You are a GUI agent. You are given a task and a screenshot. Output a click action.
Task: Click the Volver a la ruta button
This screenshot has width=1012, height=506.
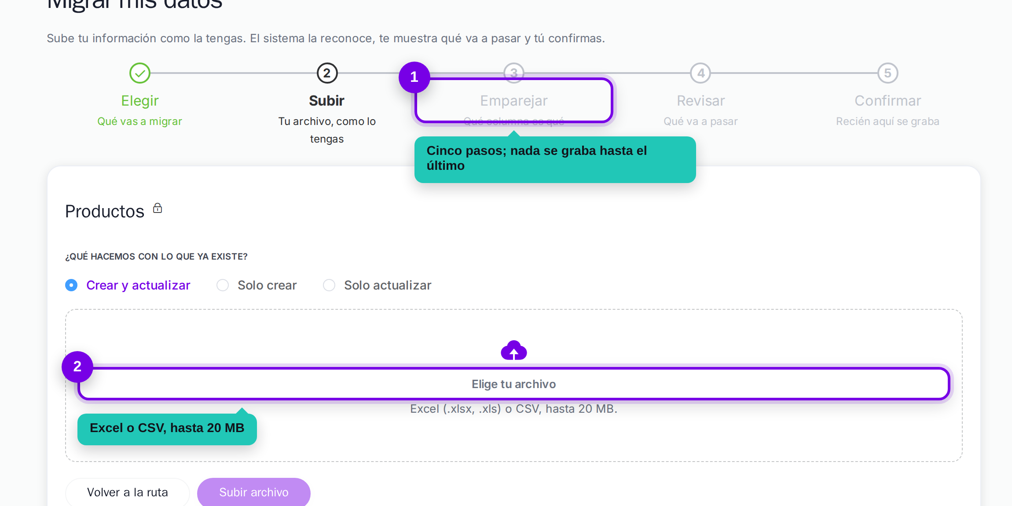tap(128, 492)
